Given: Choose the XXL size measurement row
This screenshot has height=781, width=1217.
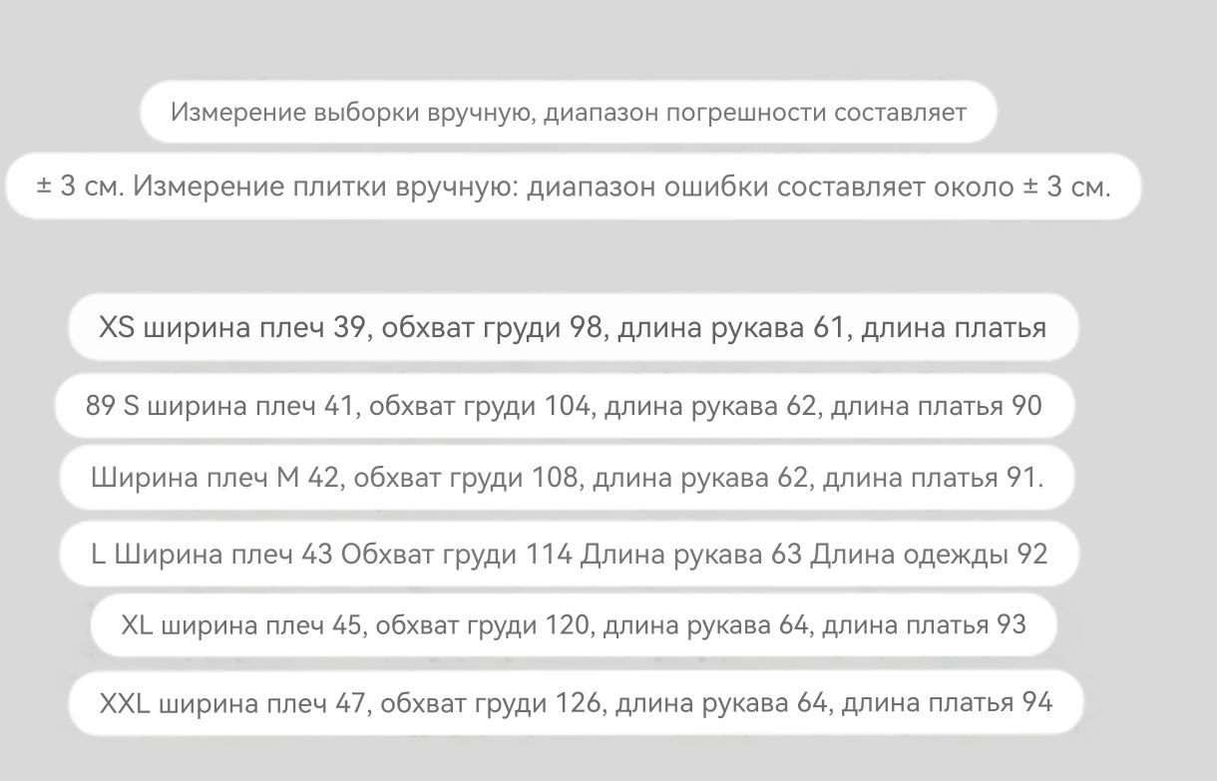Looking at the screenshot, I should [576, 703].
